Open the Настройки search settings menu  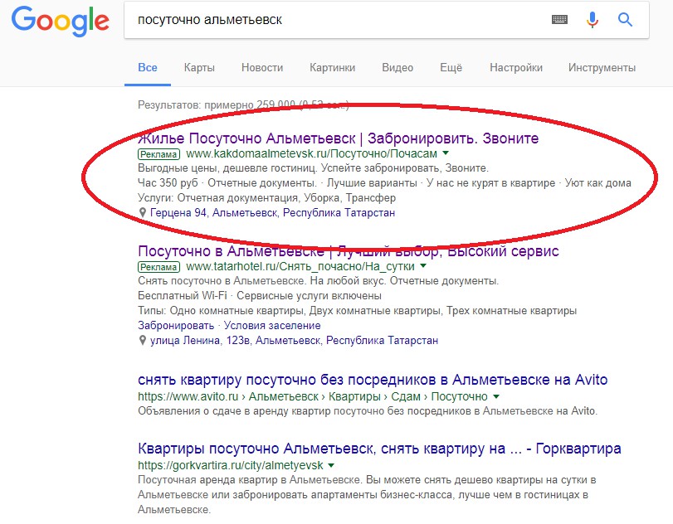pos(516,68)
